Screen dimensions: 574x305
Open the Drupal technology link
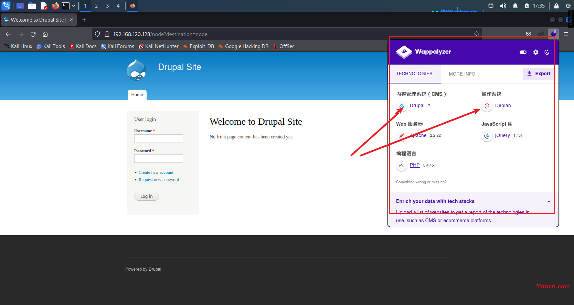(417, 105)
